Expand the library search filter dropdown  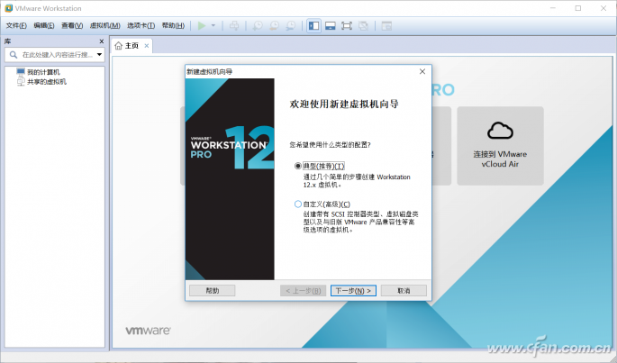[x=100, y=55]
